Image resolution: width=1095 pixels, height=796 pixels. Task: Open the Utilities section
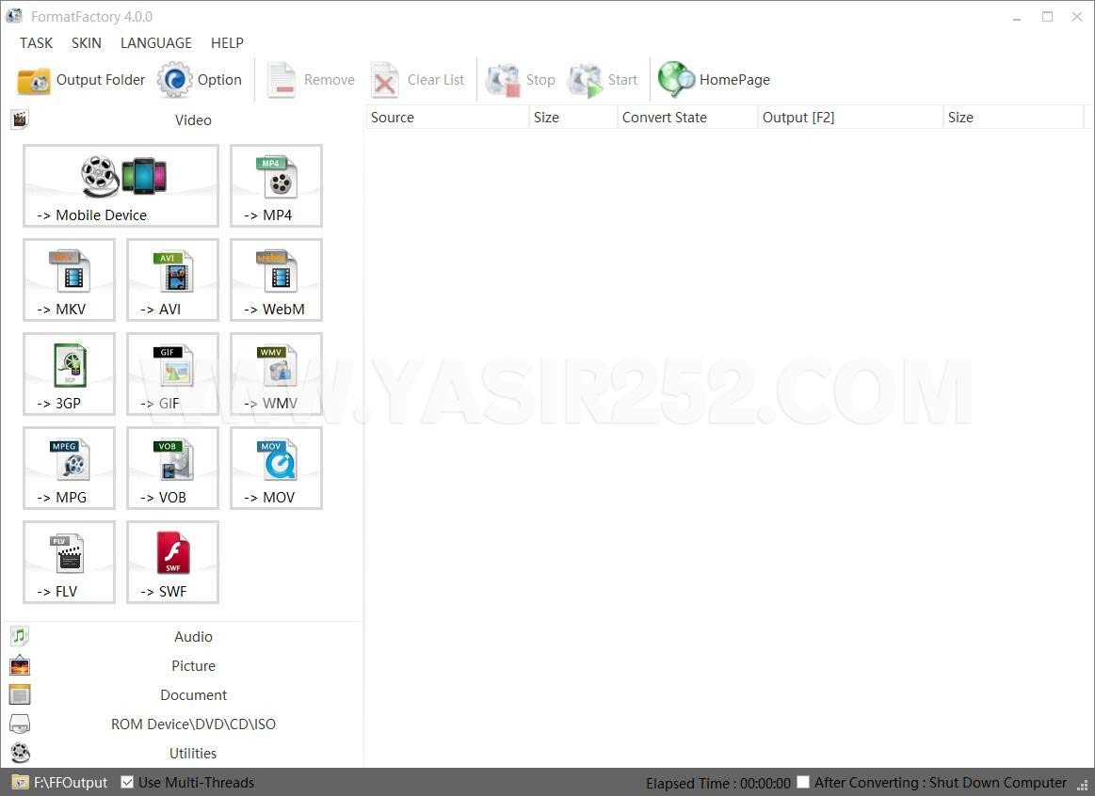193,753
